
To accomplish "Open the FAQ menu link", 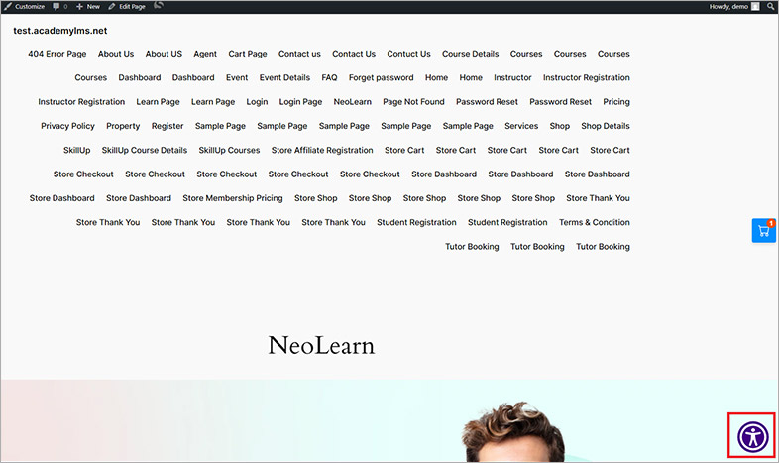I will click(x=329, y=78).
